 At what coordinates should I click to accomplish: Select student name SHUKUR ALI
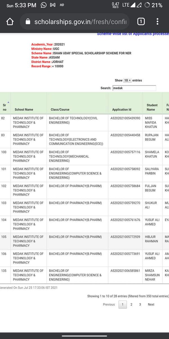point(150,205)
